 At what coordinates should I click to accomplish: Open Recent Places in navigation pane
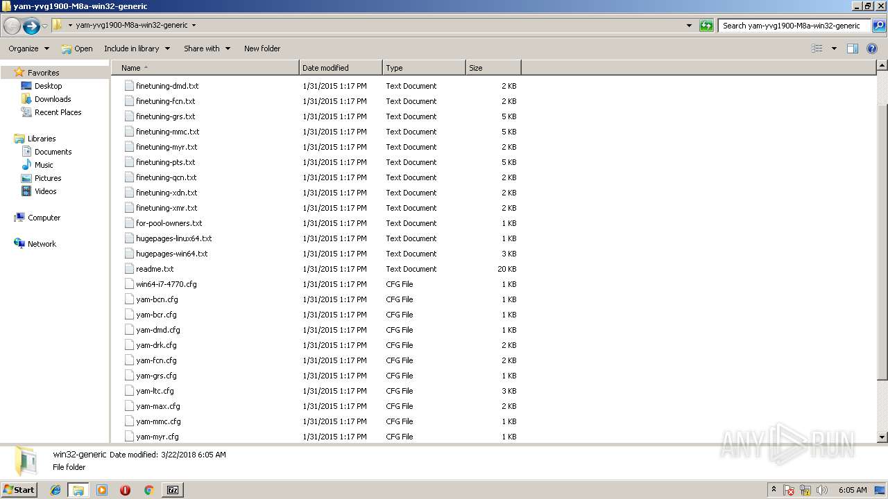(58, 112)
